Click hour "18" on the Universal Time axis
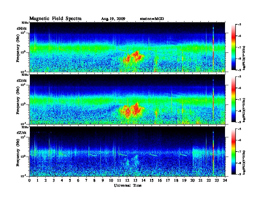Viewport: 268px width, 207px height. [176, 180]
